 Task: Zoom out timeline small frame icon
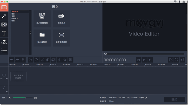(x=10, y=98)
